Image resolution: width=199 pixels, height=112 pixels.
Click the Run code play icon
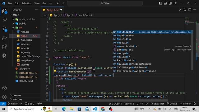pos(180,10)
